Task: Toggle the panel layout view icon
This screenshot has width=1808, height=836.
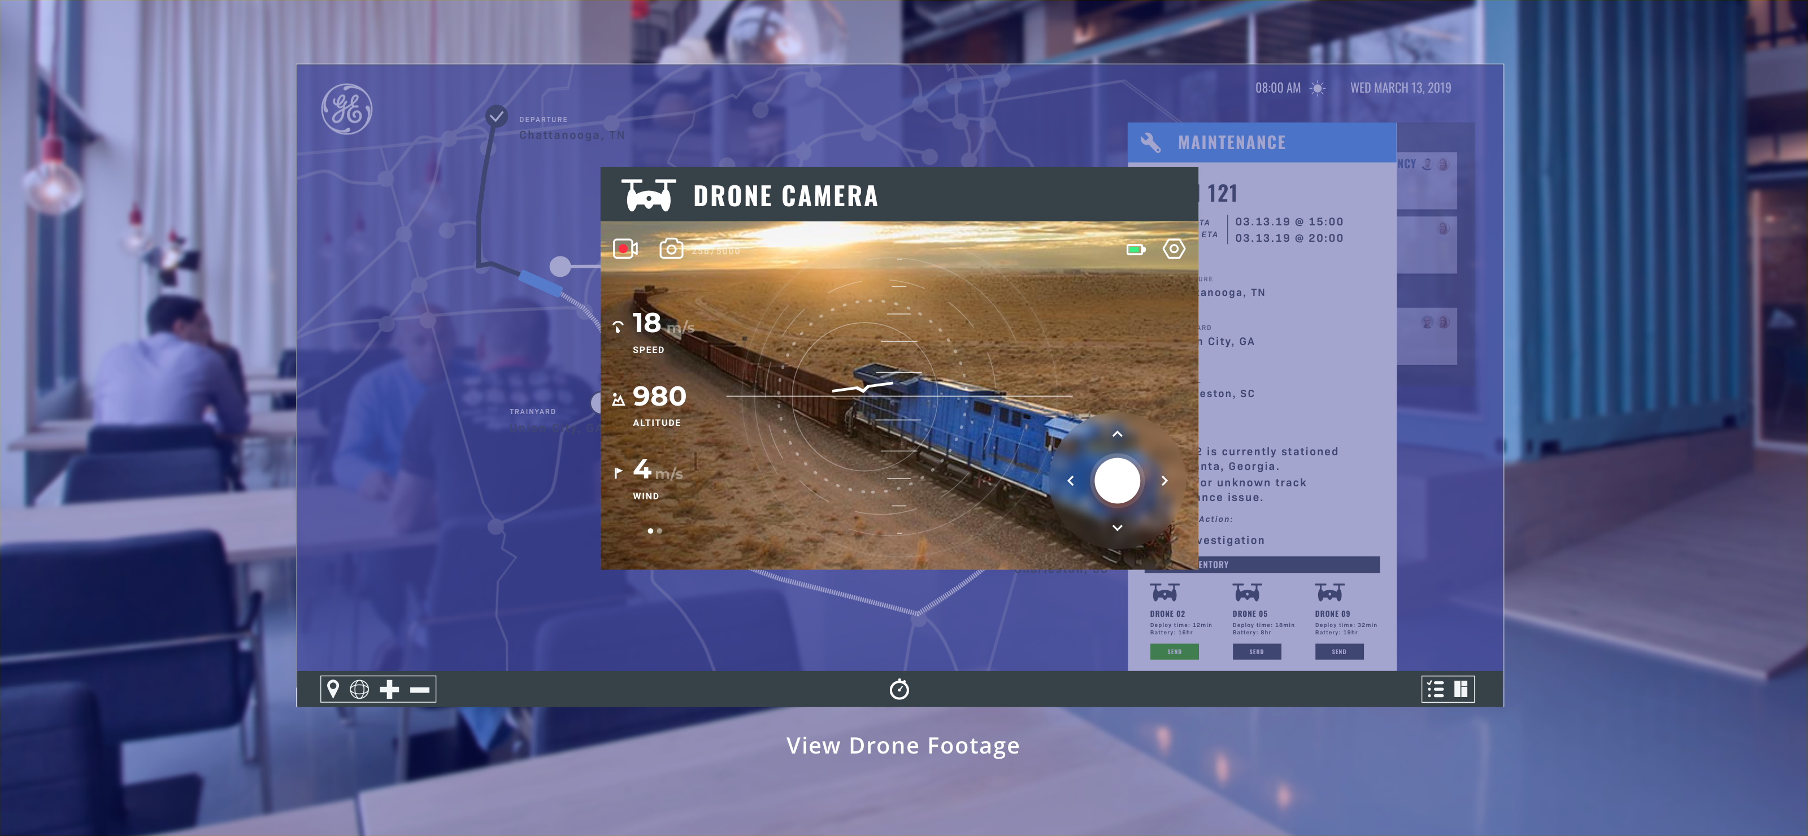Action: [1461, 689]
